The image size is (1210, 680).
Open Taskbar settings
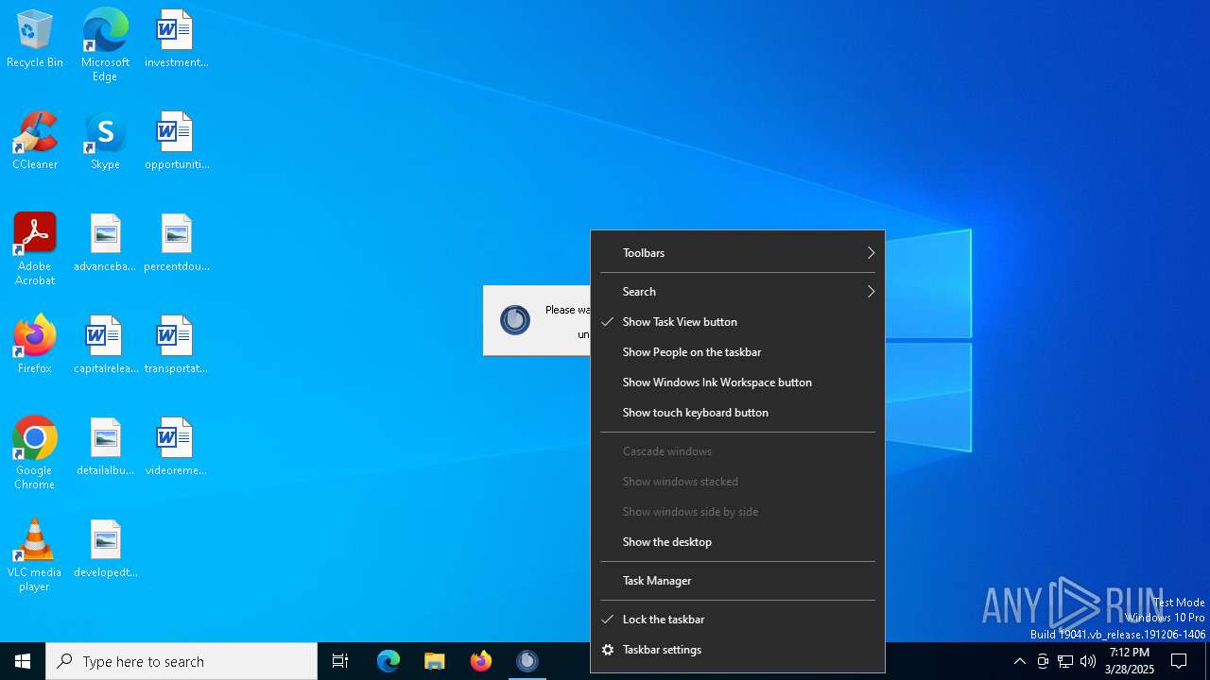click(737, 650)
